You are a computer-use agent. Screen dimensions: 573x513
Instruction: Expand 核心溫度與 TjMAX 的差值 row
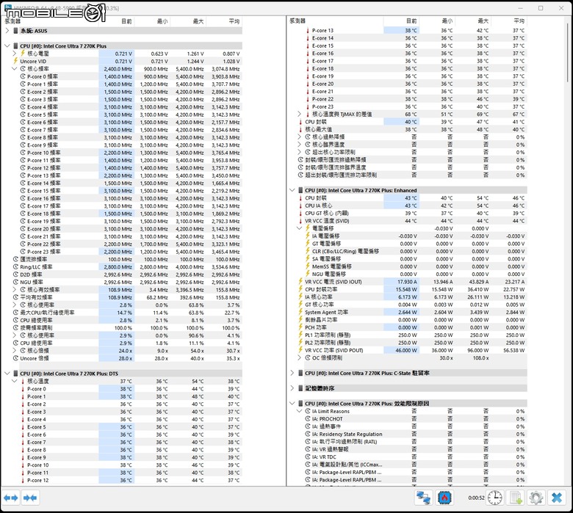click(299, 114)
